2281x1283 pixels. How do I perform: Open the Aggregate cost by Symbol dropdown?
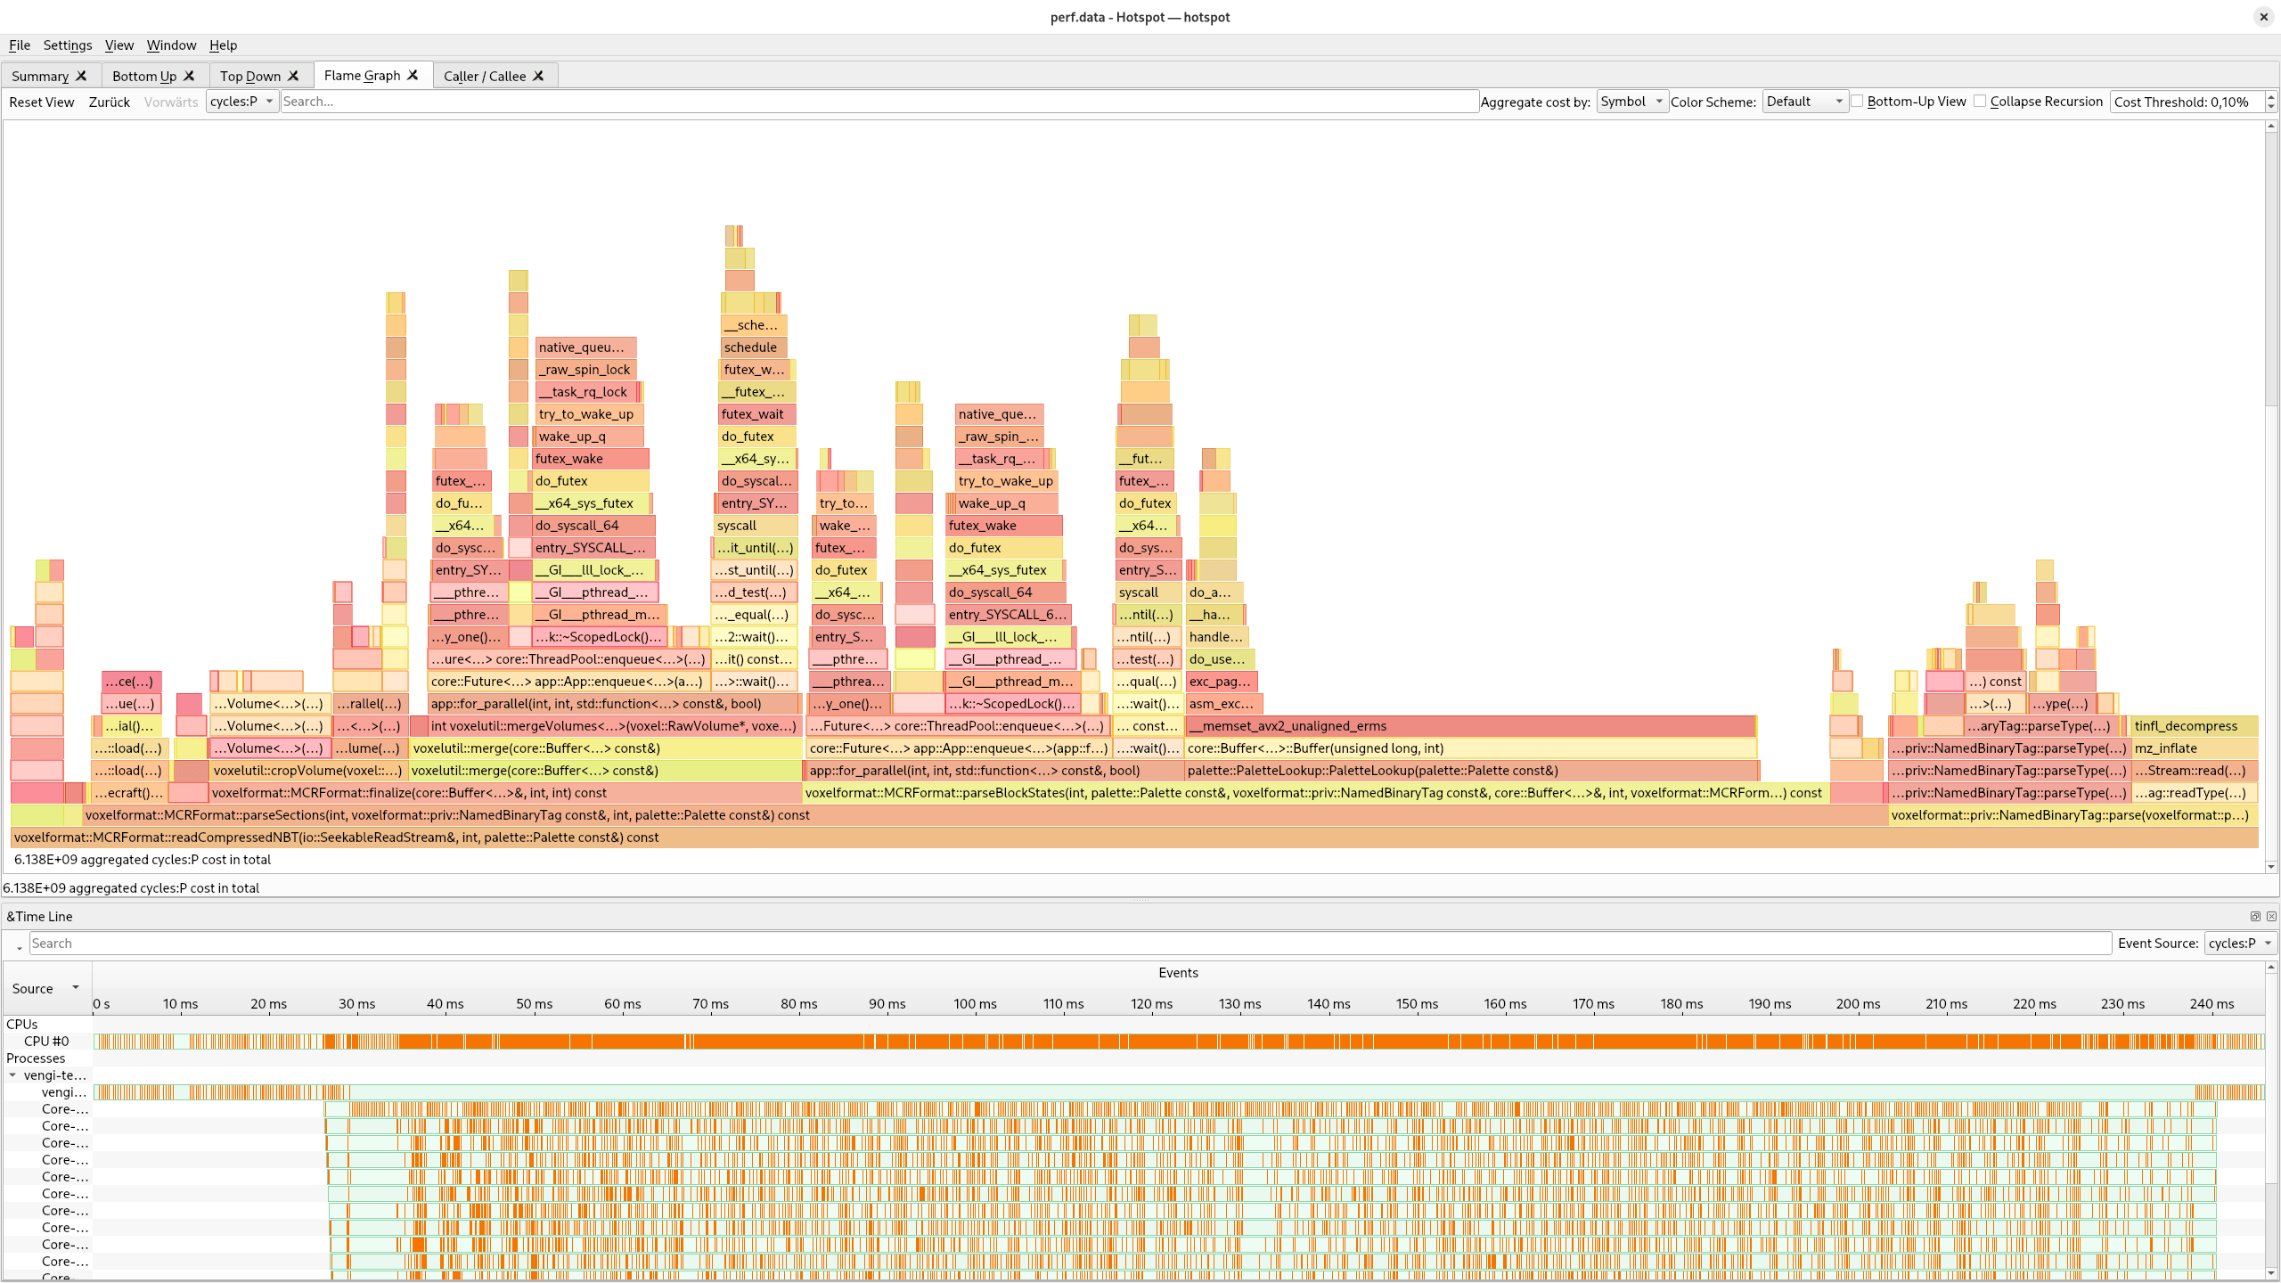pos(1631,102)
